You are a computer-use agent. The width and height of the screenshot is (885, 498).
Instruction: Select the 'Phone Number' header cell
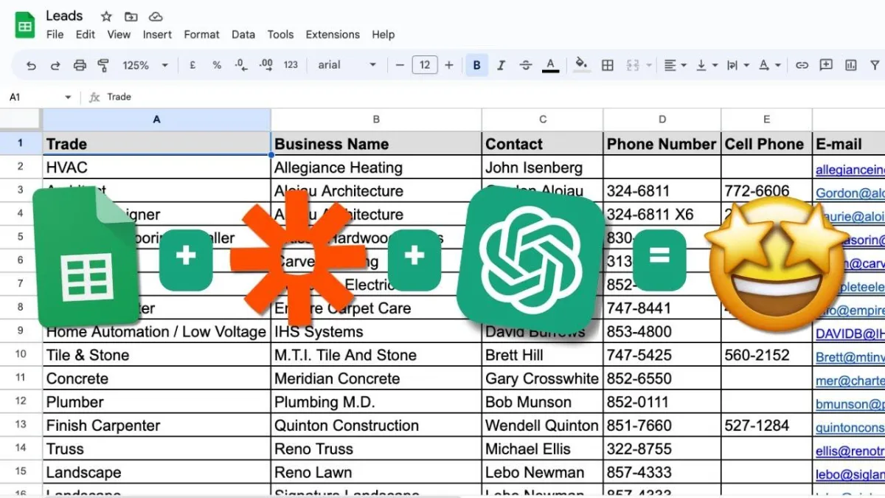pyautogui.click(x=662, y=144)
